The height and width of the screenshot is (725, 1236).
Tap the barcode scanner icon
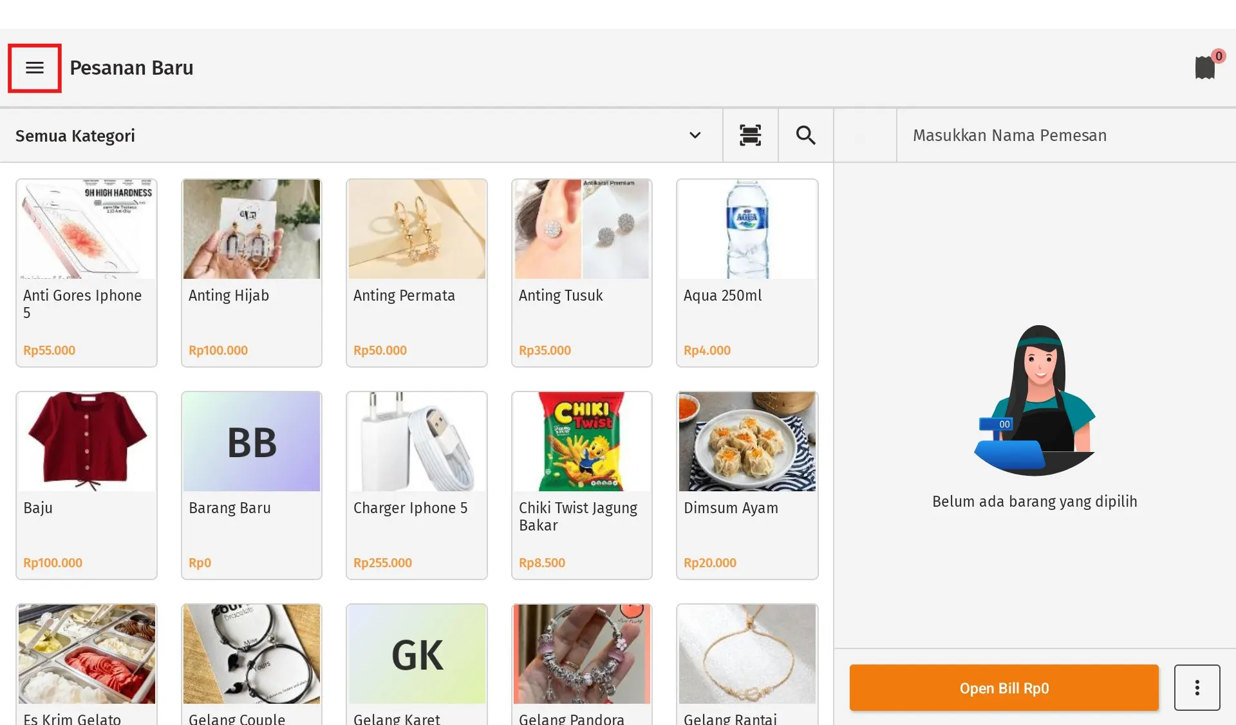click(750, 135)
